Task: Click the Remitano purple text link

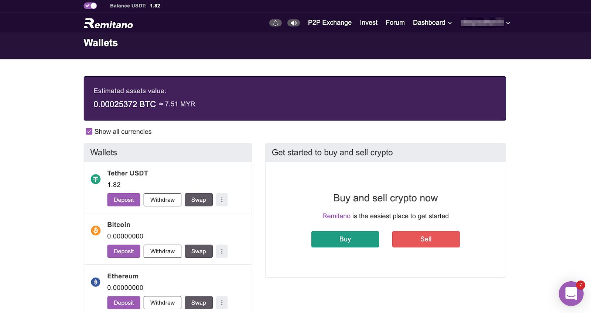Action: tap(336, 216)
